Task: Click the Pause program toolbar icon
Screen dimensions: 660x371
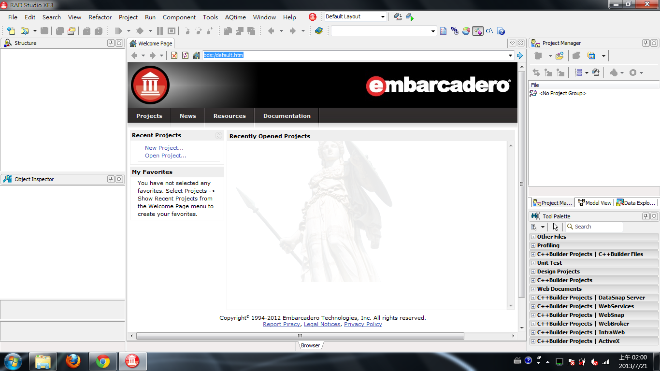Action: tap(160, 31)
